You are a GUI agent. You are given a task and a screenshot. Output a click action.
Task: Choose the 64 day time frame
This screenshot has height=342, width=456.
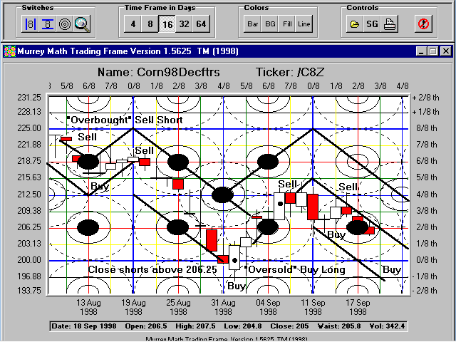tap(201, 24)
